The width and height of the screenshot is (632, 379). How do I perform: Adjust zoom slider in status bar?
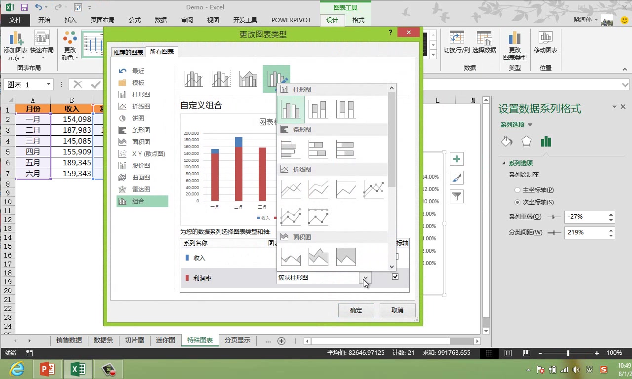pyautogui.click(x=568, y=353)
